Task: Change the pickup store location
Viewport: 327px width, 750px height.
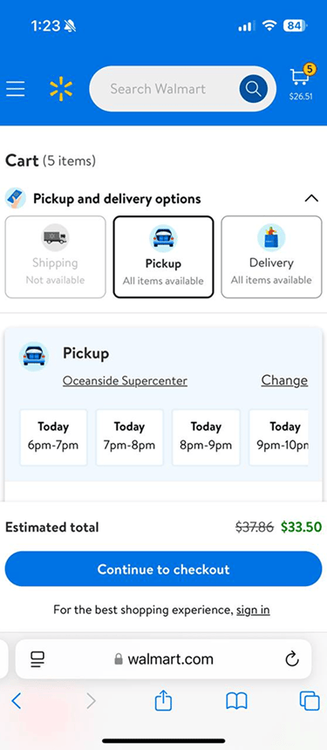Action: pos(284,380)
